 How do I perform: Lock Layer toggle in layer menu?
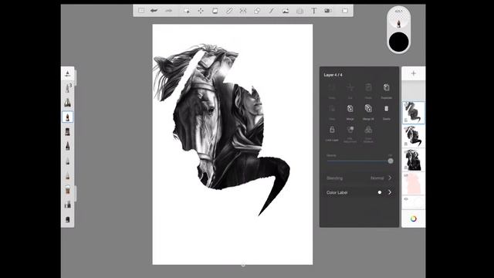332,133
